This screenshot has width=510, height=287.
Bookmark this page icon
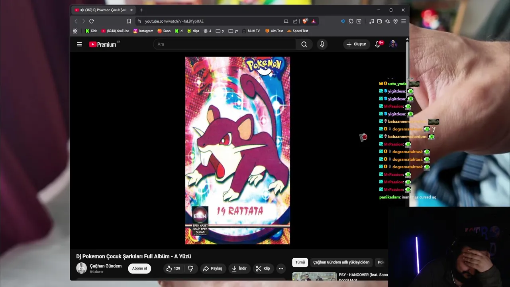(x=129, y=21)
